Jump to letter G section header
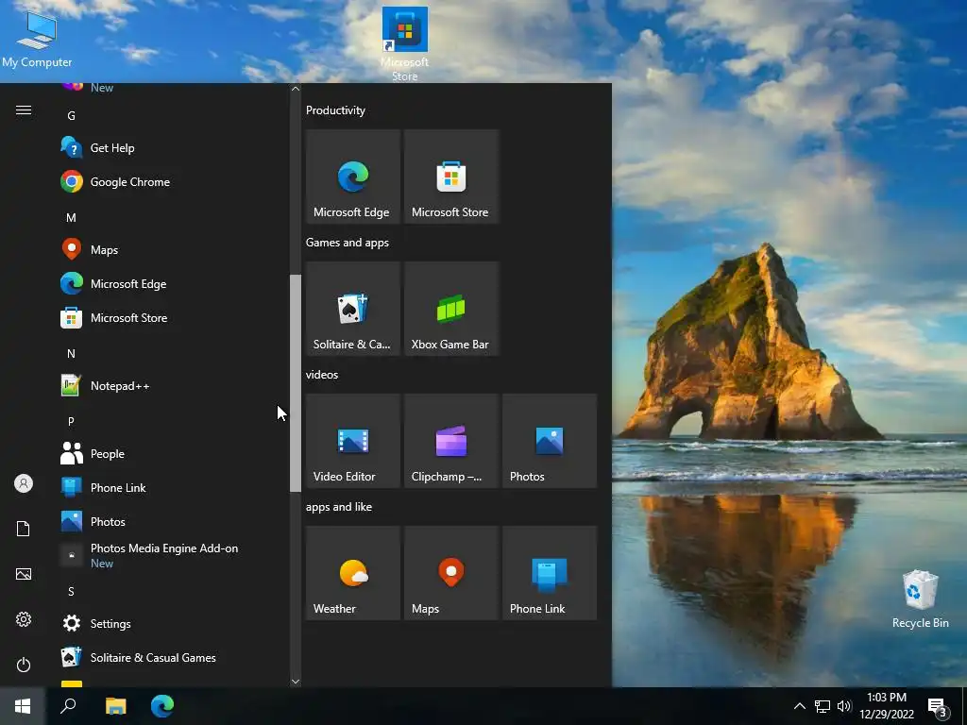Viewport: 967px width, 725px height. pos(71,115)
